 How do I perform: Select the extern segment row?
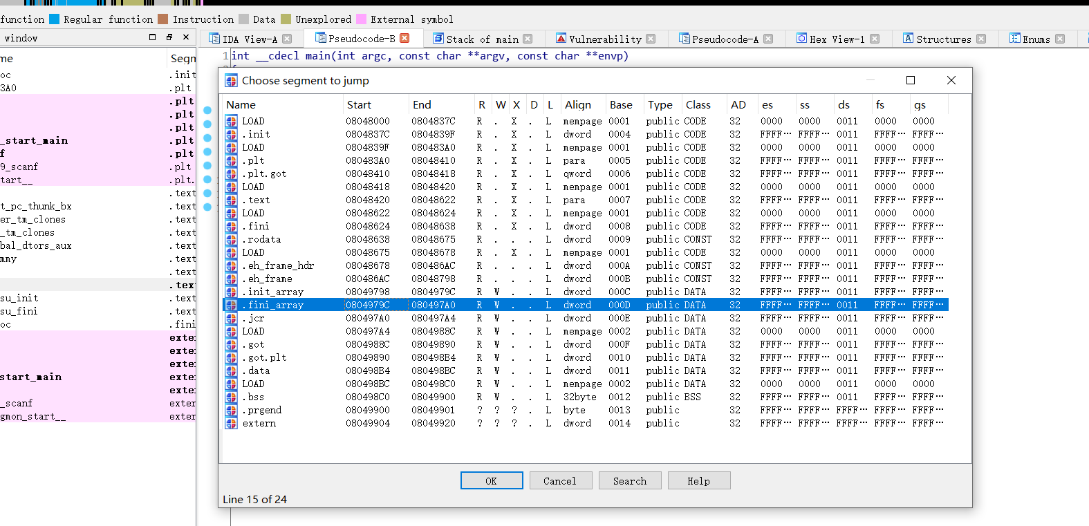click(586, 423)
